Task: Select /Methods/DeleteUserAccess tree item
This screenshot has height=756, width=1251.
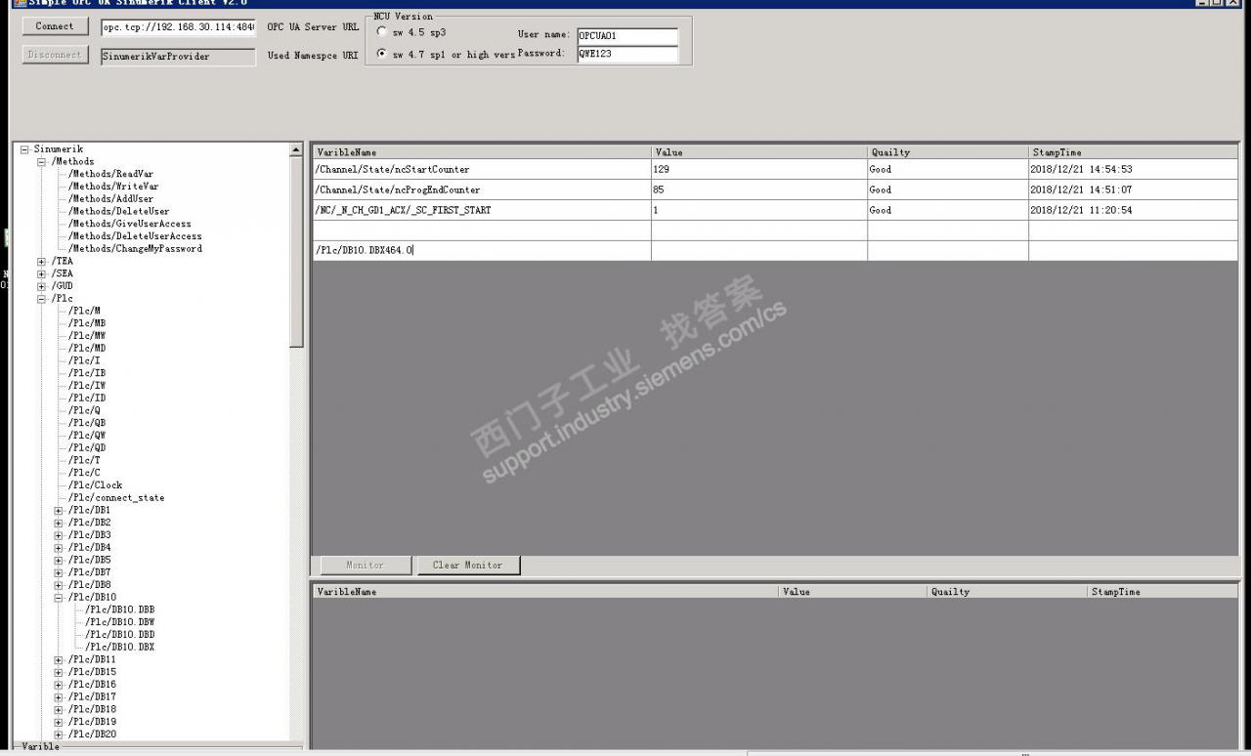Action: click(x=135, y=236)
